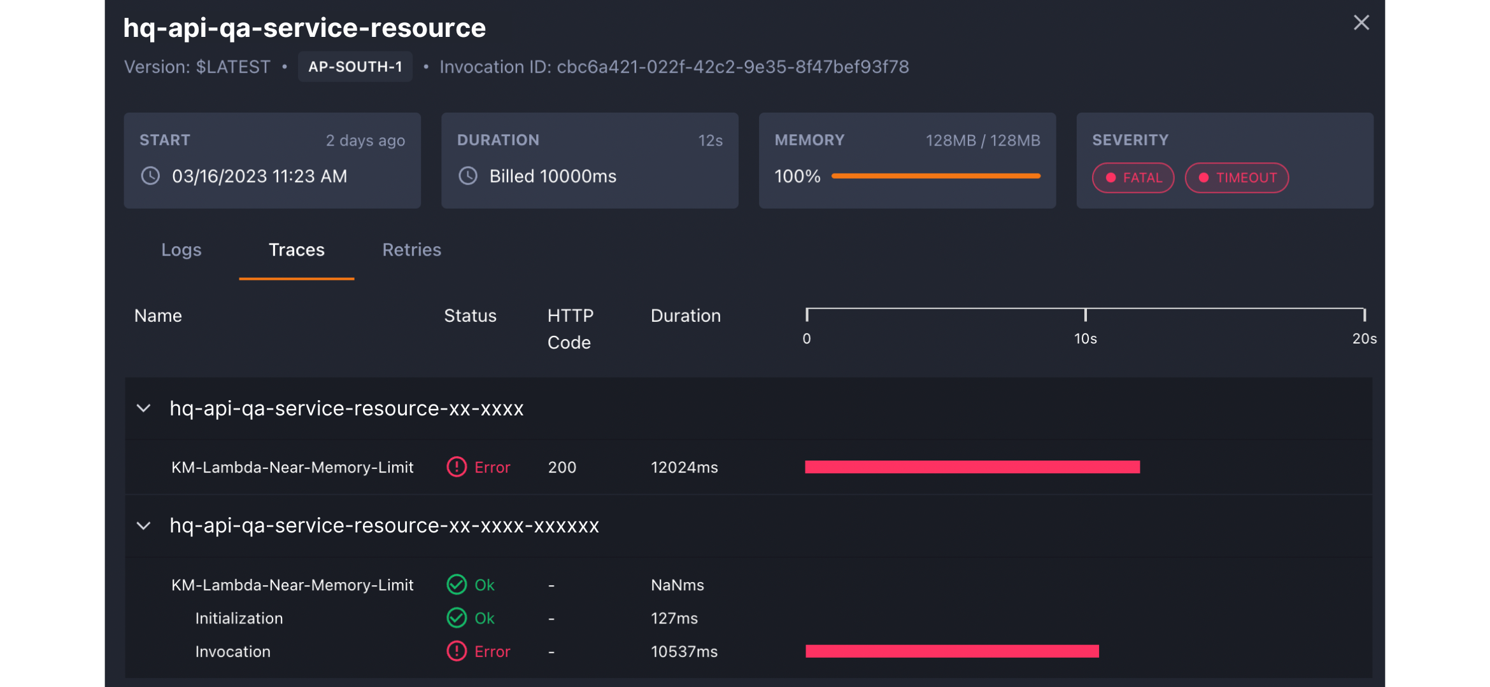Screen dimensions: 1490x687
Task: Click the 128MB / 128MB memory value
Action: click(x=983, y=141)
